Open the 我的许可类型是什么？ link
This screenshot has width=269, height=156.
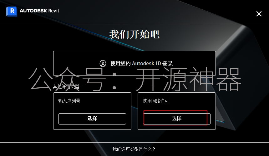(134, 149)
